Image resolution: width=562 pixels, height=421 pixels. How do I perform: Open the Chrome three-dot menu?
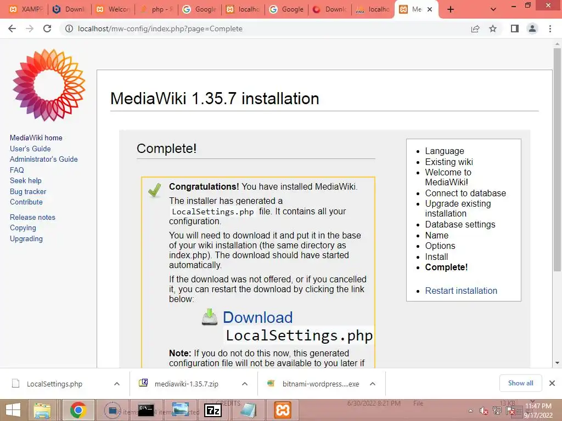(x=550, y=29)
